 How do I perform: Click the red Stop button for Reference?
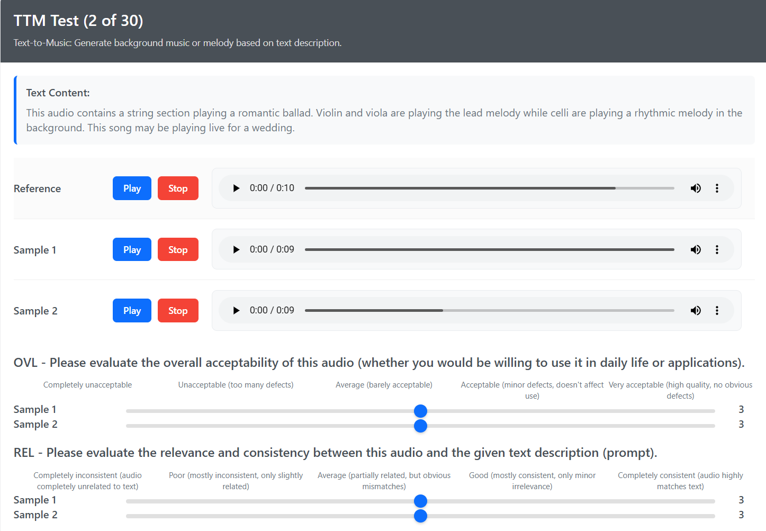[x=178, y=188]
